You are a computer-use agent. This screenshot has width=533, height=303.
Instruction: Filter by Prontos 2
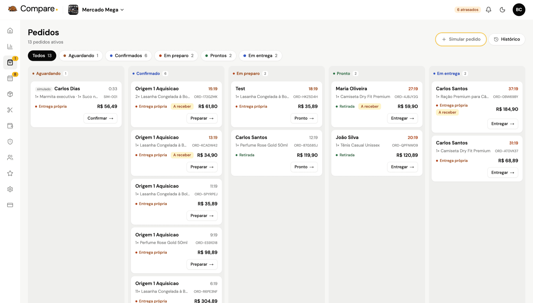point(218,56)
